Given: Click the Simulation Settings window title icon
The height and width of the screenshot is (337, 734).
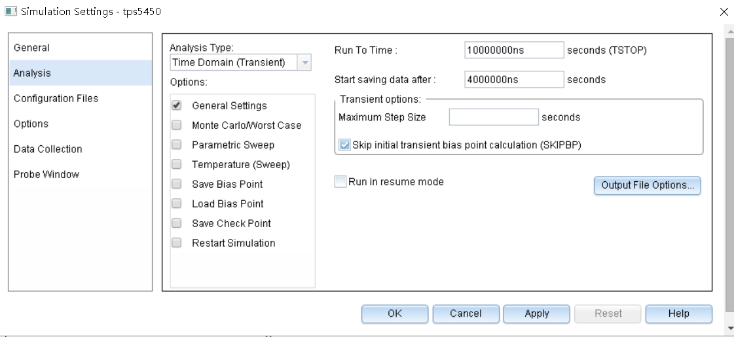Looking at the screenshot, I should (9, 12).
